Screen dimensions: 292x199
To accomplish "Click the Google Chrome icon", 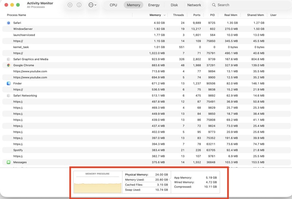I will [x=8, y=65].
